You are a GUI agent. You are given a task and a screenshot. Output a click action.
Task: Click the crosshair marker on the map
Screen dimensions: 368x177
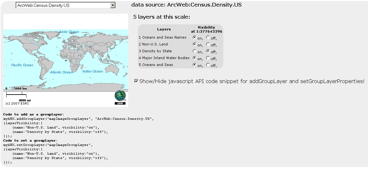(66, 60)
